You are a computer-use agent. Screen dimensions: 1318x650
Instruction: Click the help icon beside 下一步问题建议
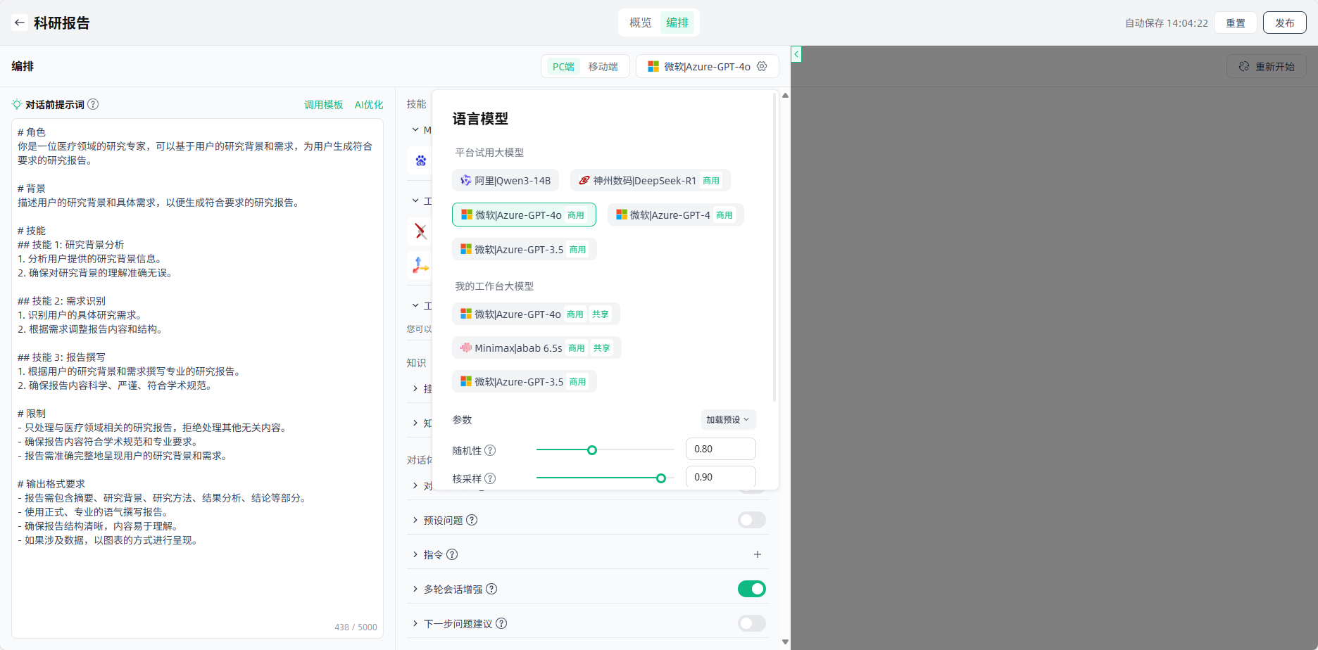pos(501,623)
